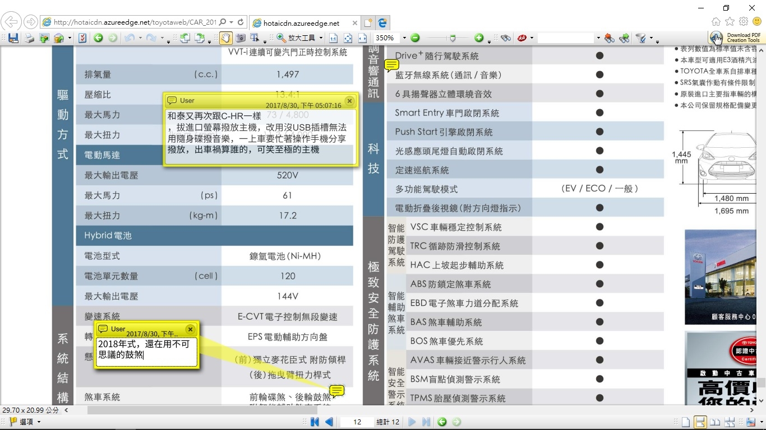Open 放大工具 zoom tool dropdown
This screenshot has height=430, width=766.
coord(321,38)
